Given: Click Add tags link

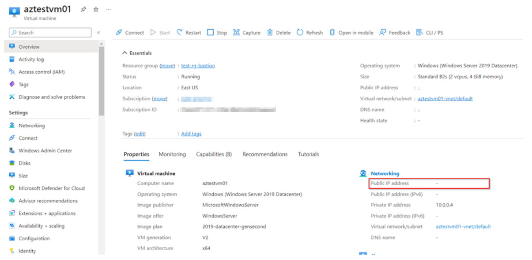Looking at the screenshot, I should click(191, 134).
